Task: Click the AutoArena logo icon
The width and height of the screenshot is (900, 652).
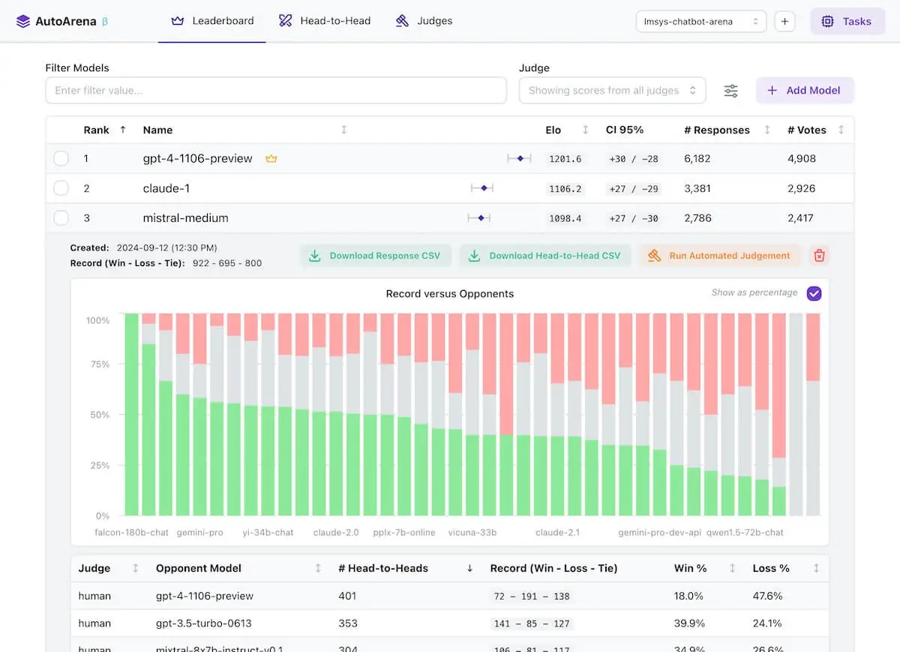Action: [23, 21]
